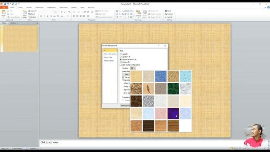The width and height of the screenshot is (270, 152).
Task: Switch to the Animations ribbon tab
Action: tap(51, 8)
